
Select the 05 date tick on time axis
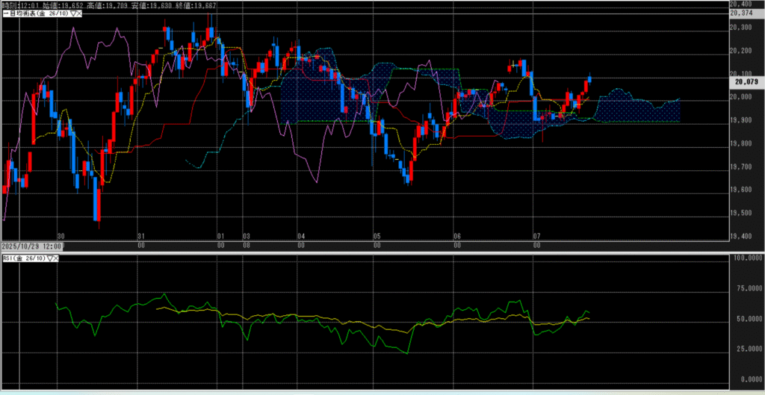(377, 234)
